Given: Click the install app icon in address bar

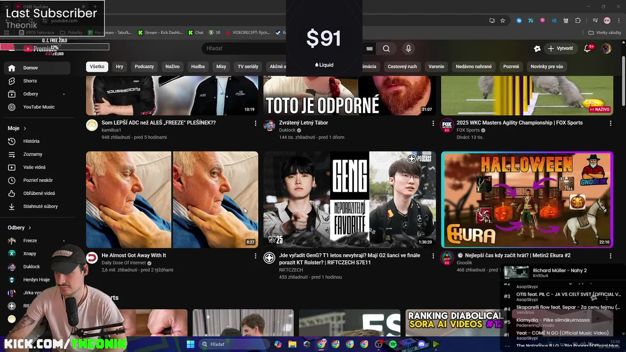Looking at the screenshot, I should point(492,21).
